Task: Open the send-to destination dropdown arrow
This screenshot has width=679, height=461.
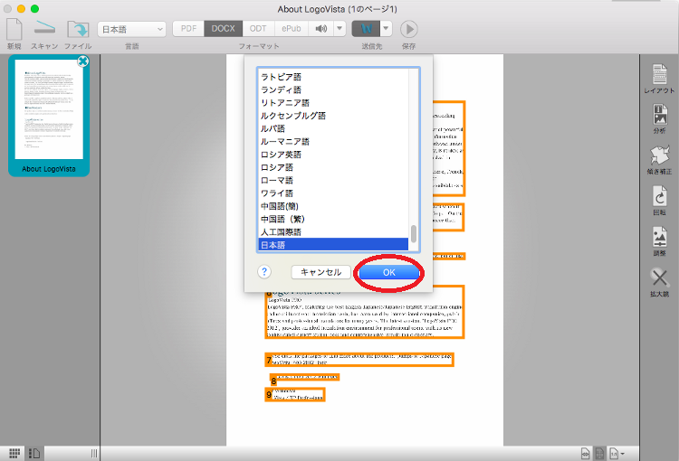Action: coord(386,29)
